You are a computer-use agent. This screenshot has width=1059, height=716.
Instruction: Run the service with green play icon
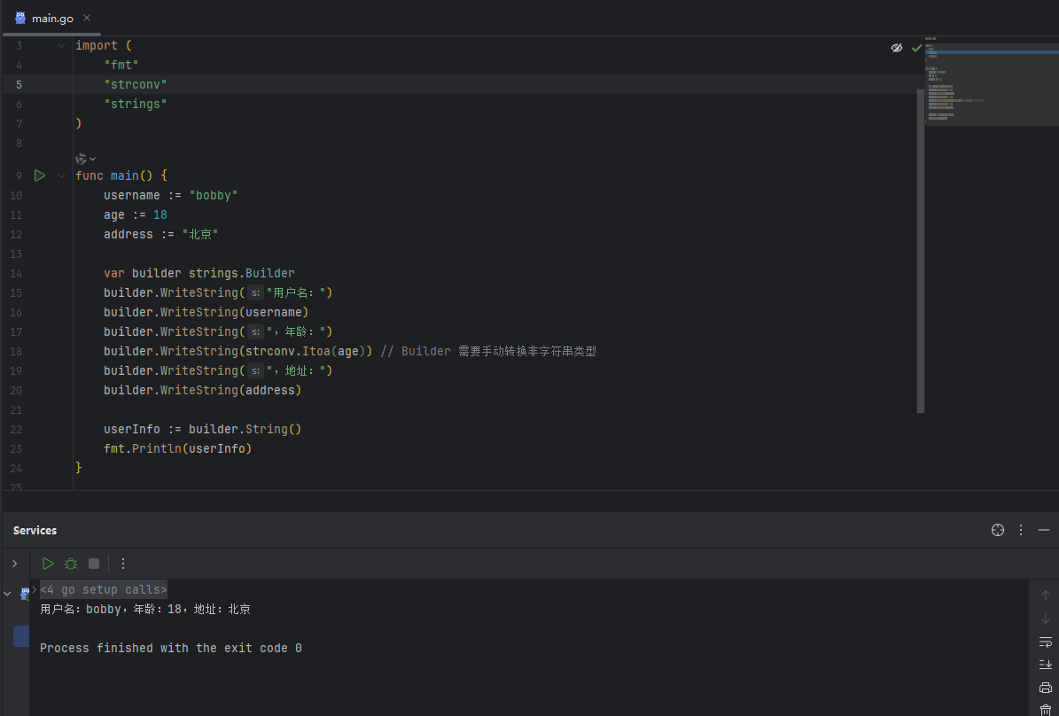coord(47,564)
